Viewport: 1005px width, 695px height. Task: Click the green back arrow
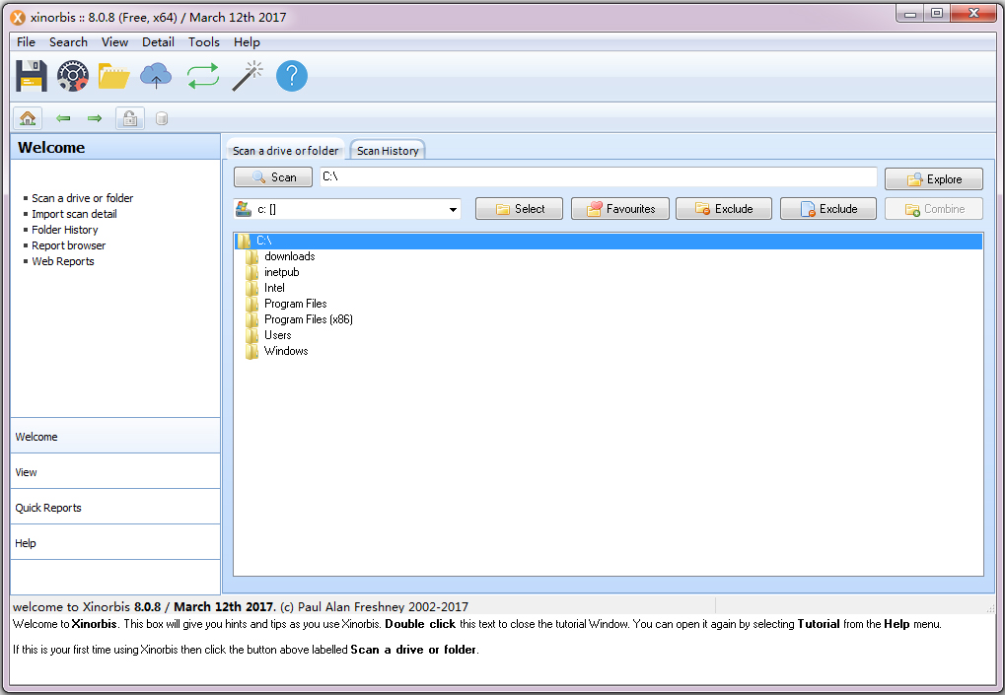click(63, 118)
